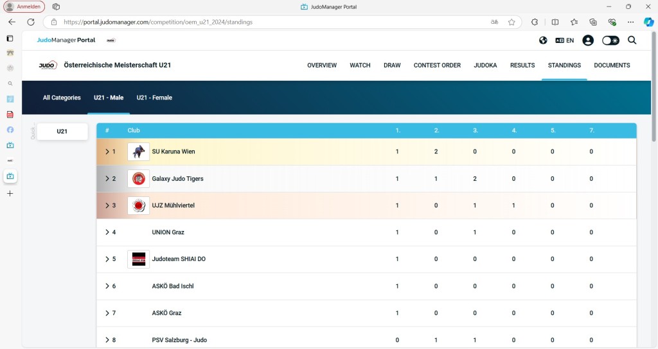Click the browser refresh icon
The height and width of the screenshot is (349, 658).
(x=30, y=22)
